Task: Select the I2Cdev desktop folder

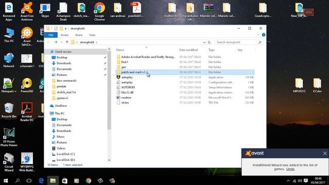Action: pyautogui.click(x=317, y=85)
